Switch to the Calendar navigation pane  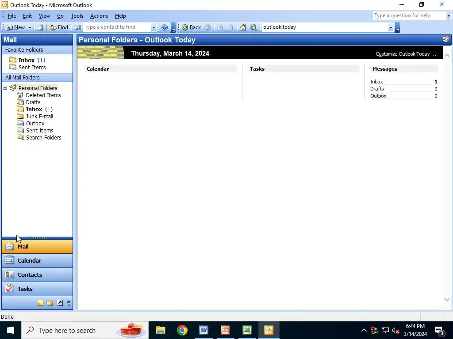pos(37,260)
